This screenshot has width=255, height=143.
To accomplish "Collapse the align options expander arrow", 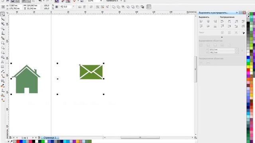I will [222, 37].
